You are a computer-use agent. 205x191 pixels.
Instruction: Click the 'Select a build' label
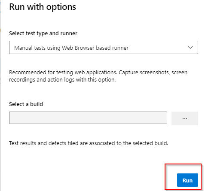(26, 104)
